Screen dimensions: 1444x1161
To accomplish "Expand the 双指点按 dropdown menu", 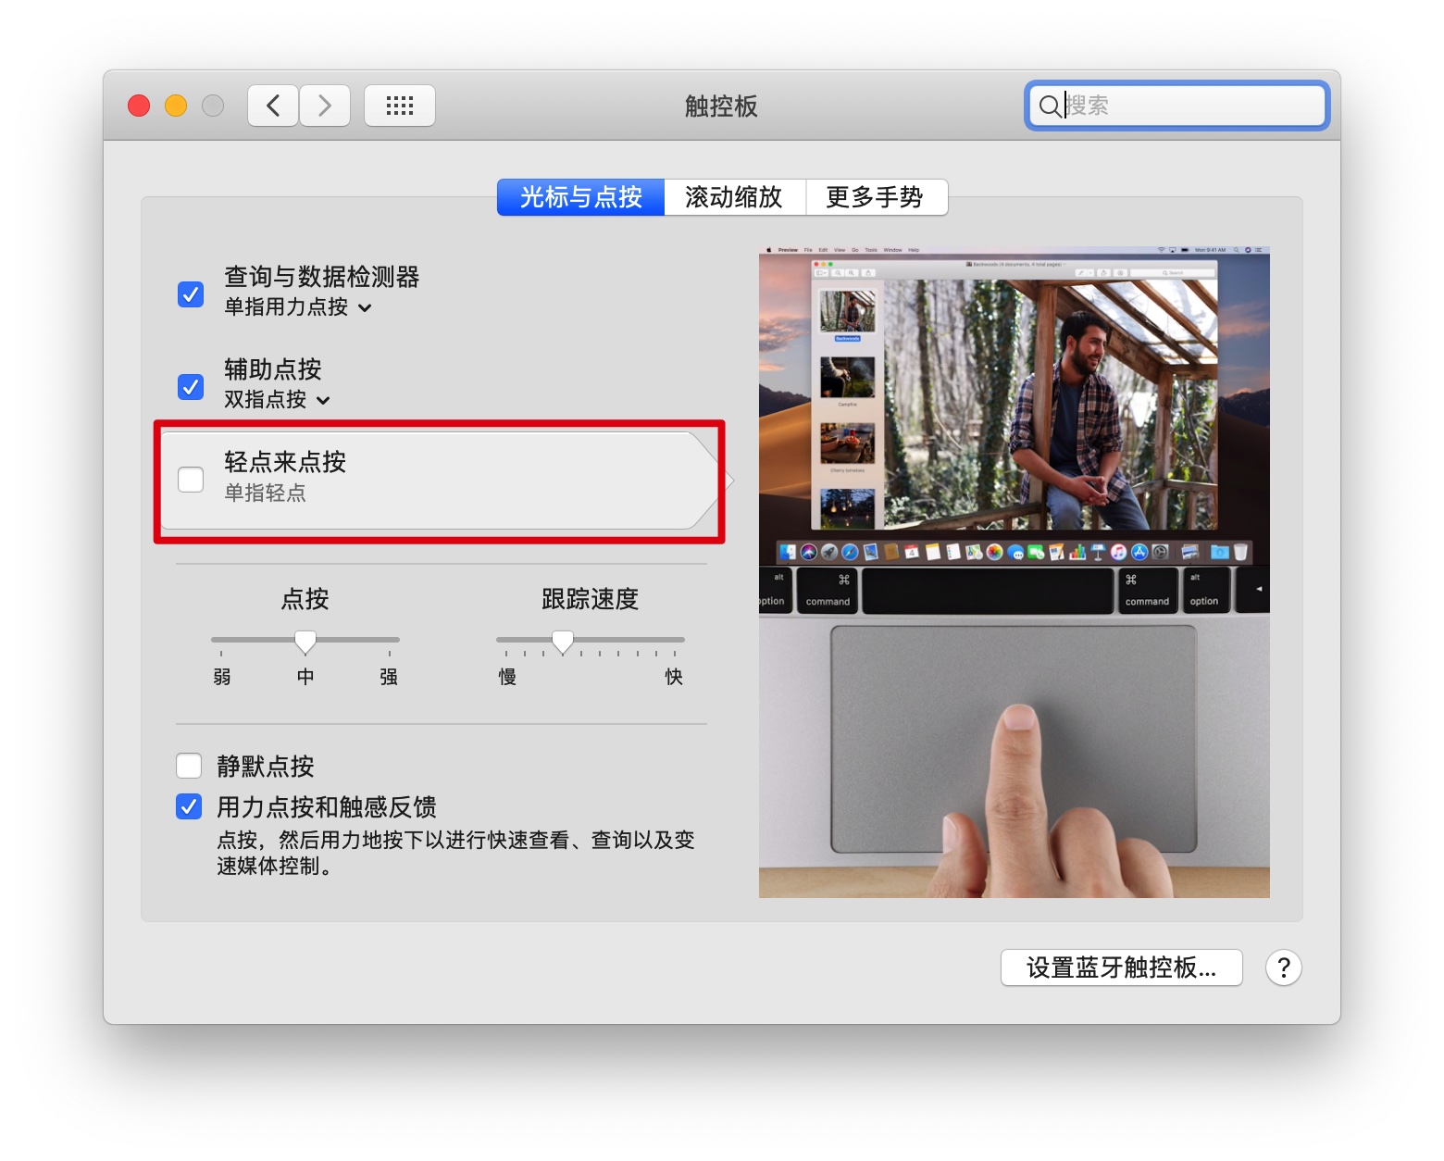I will pos(277,400).
